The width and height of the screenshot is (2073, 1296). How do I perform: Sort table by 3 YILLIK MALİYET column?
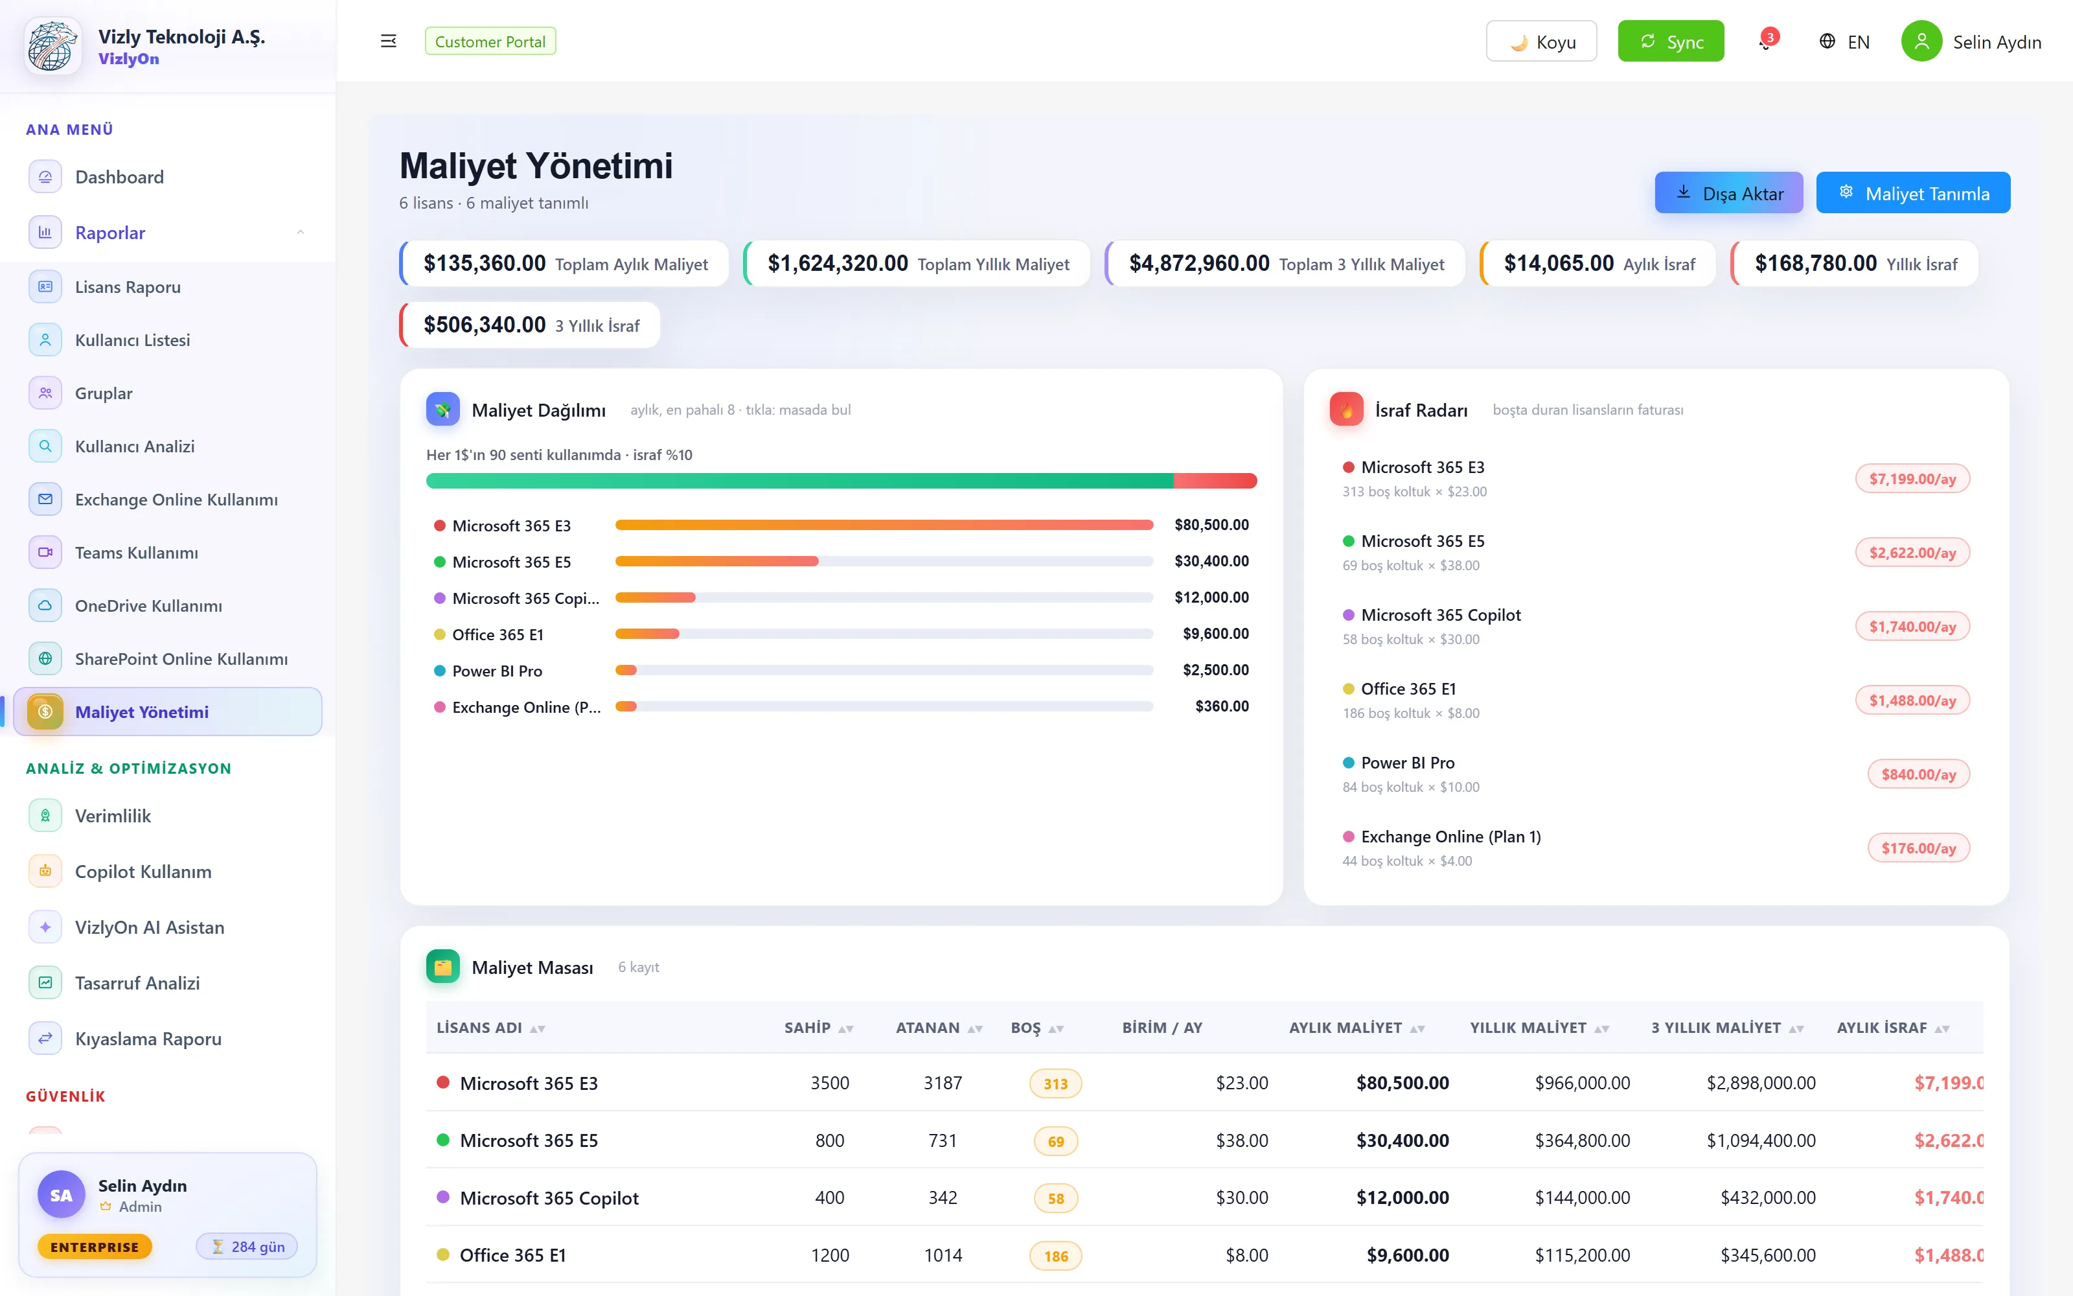pyautogui.click(x=1728, y=1028)
